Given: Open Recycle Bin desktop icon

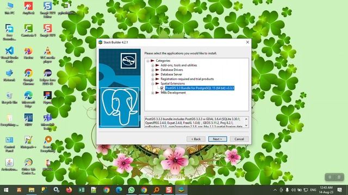Looking at the screenshot, I should (9, 97).
